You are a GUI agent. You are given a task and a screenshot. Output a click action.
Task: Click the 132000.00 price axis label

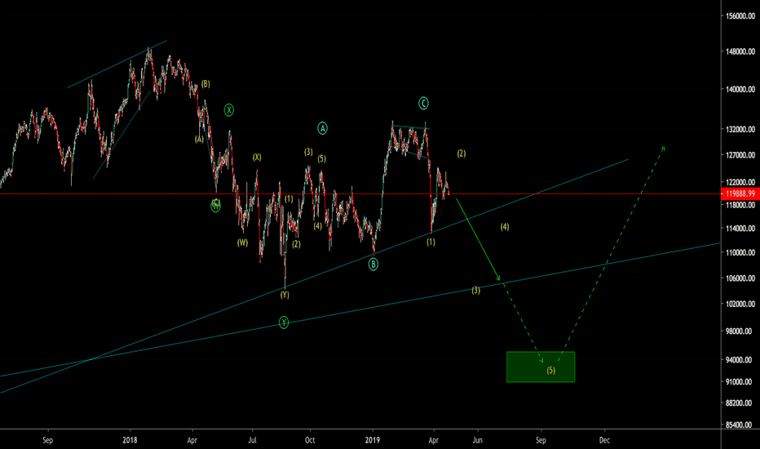(740, 130)
